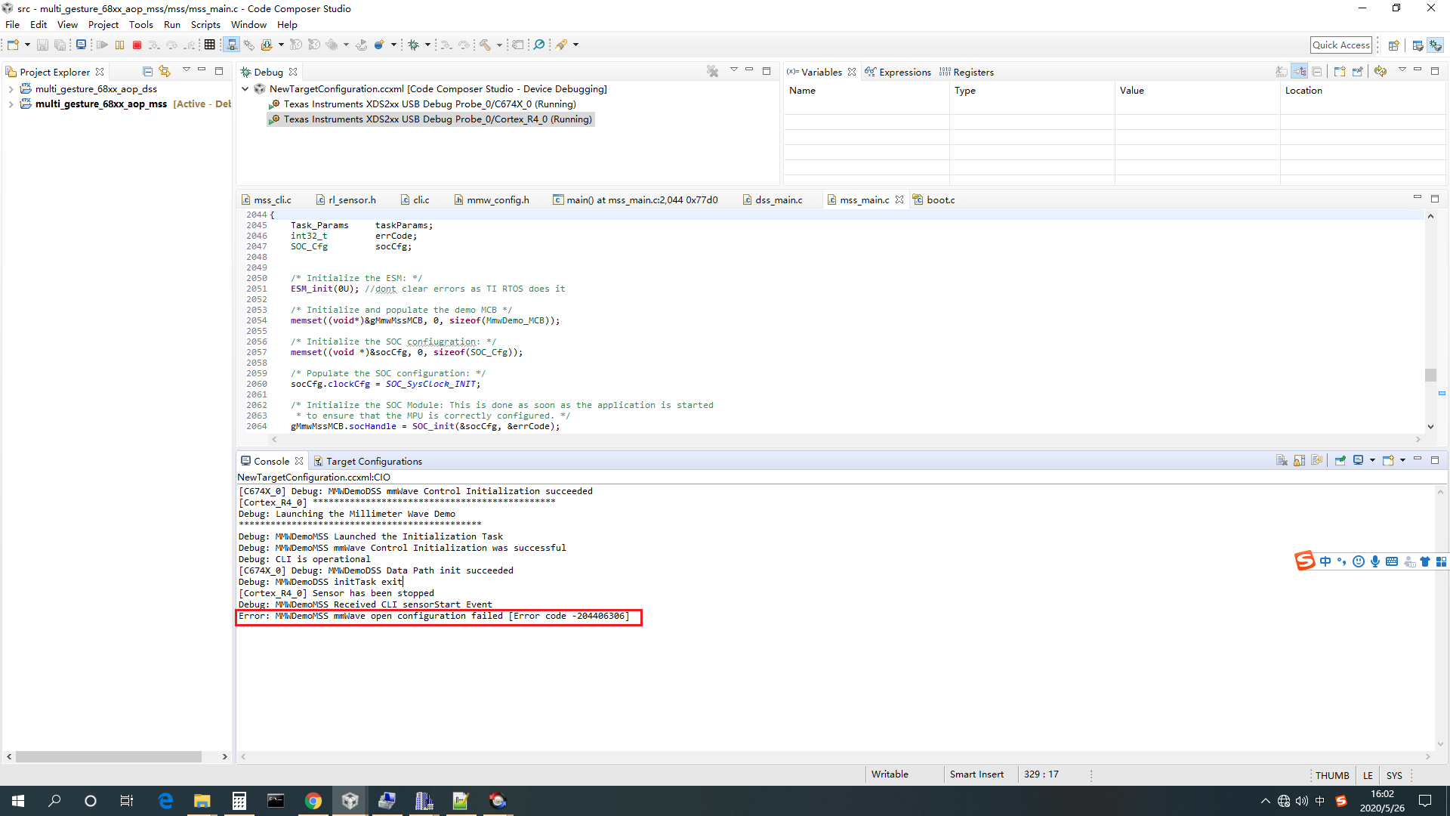
Task: Open the Windows Start menu
Action: (18, 801)
